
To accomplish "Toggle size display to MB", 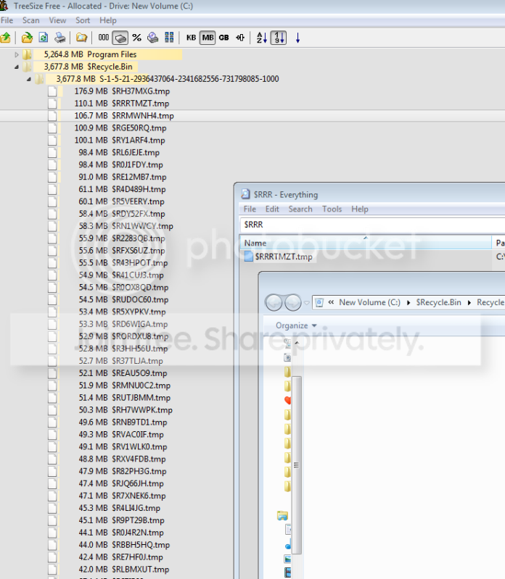I will point(208,38).
